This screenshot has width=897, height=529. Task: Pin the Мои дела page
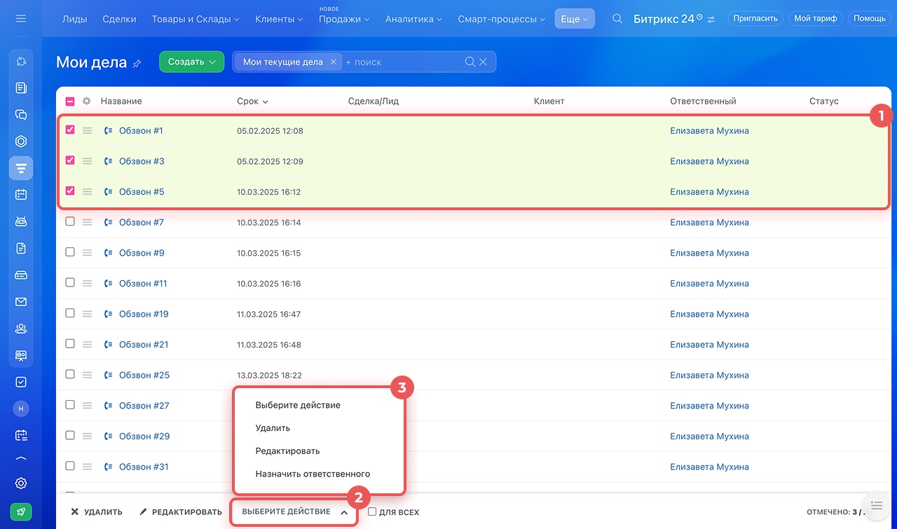(137, 63)
